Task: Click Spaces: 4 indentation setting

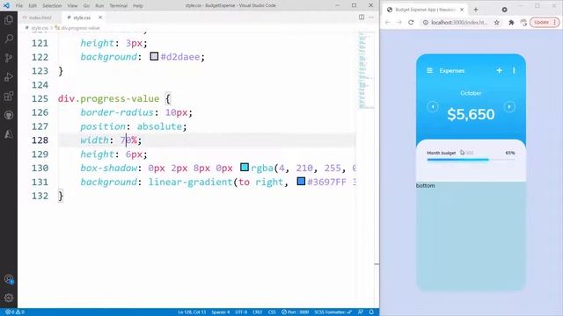Action: [220, 312]
